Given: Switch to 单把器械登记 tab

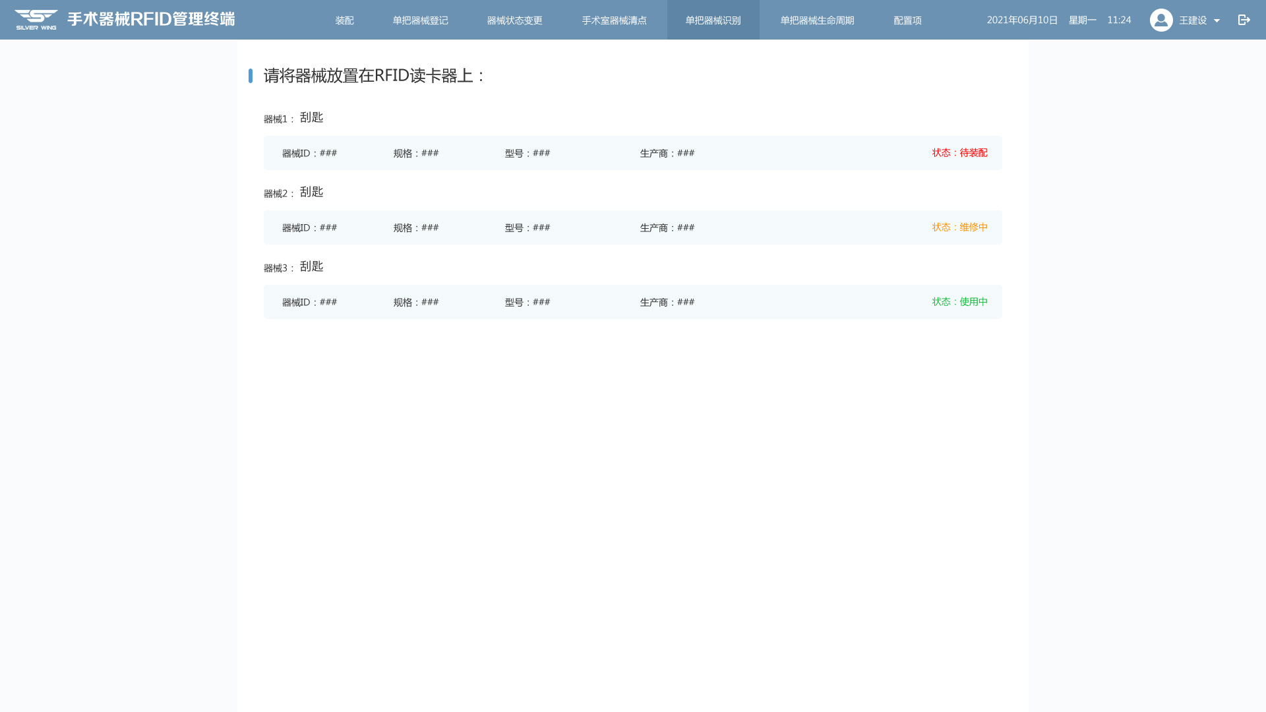Looking at the screenshot, I should [420, 20].
